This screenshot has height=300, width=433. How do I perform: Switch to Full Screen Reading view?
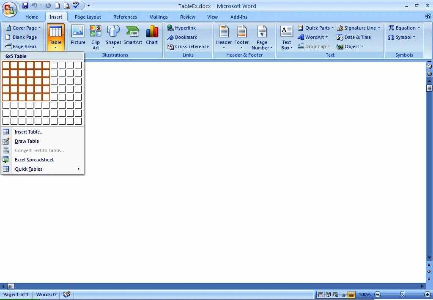[328, 295]
